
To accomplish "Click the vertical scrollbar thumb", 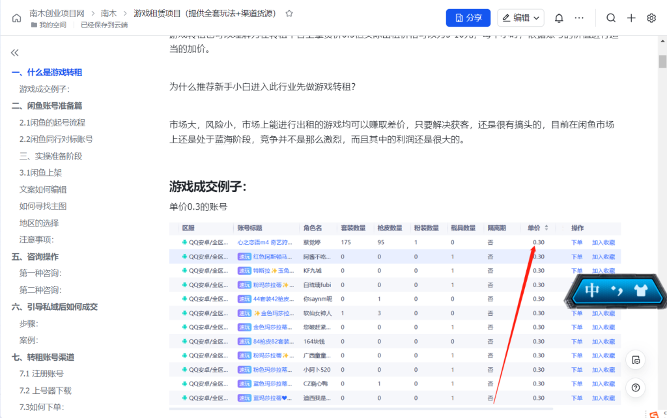I will coord(662,62).
